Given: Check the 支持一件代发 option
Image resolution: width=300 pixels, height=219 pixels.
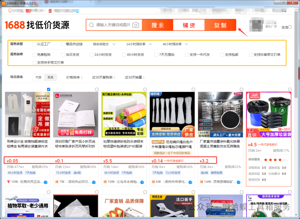Looking at the screenshot, I should point(187,55).
